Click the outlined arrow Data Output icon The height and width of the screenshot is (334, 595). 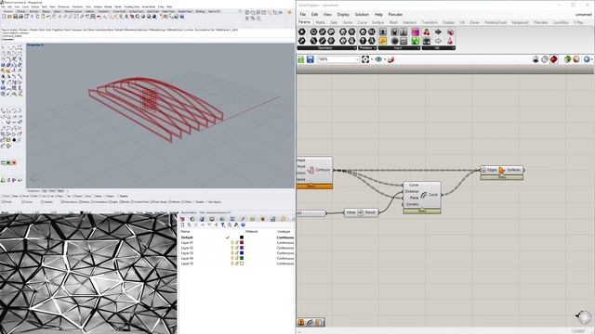point(438,41)
